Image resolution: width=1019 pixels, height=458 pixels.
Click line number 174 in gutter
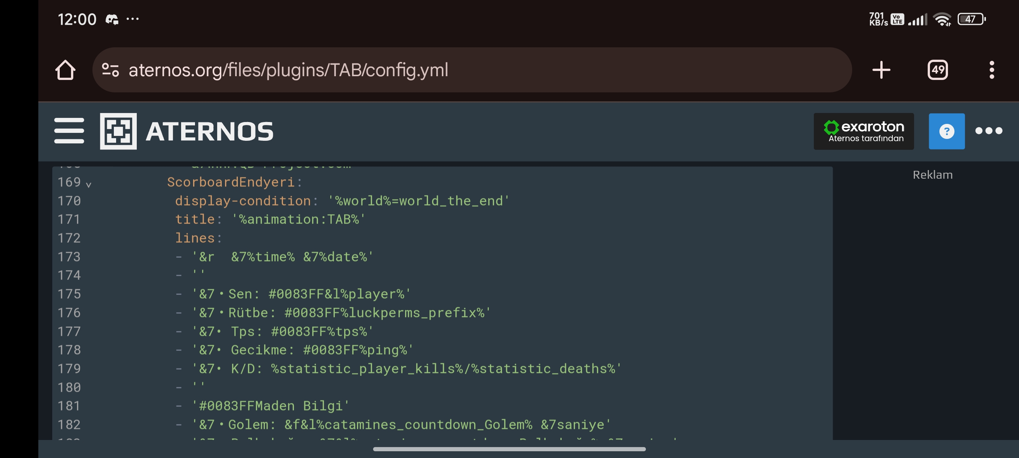click(x=69, y=275)
